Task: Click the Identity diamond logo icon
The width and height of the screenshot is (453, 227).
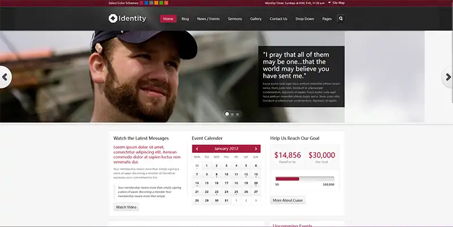Action: 113,19
